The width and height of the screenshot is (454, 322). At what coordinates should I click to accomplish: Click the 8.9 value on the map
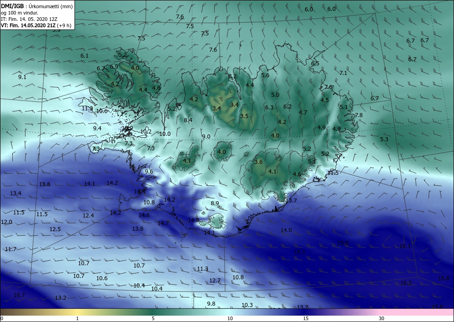pos(215,203)
